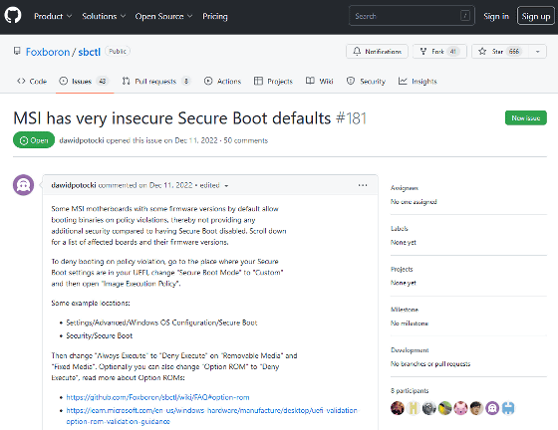Open the Sign in page
This screenshot has height=430, width=558.
coord(496,16)
